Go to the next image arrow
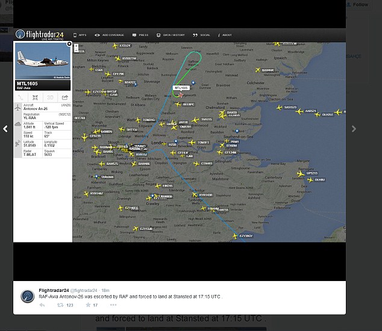The image size is (382, 331). (354, 129)
